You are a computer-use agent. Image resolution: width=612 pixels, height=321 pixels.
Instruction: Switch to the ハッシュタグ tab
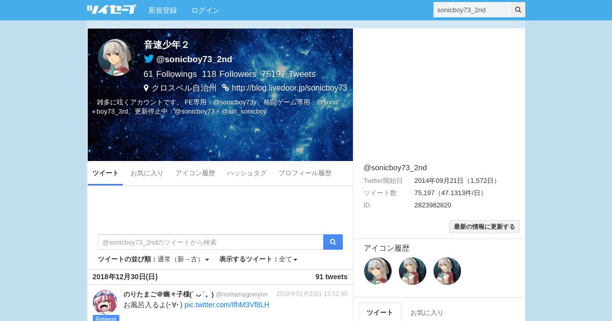(x=247, y=173)
